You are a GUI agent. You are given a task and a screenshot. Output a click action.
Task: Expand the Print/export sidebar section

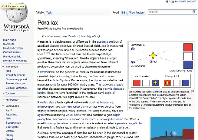coord(3,100)
